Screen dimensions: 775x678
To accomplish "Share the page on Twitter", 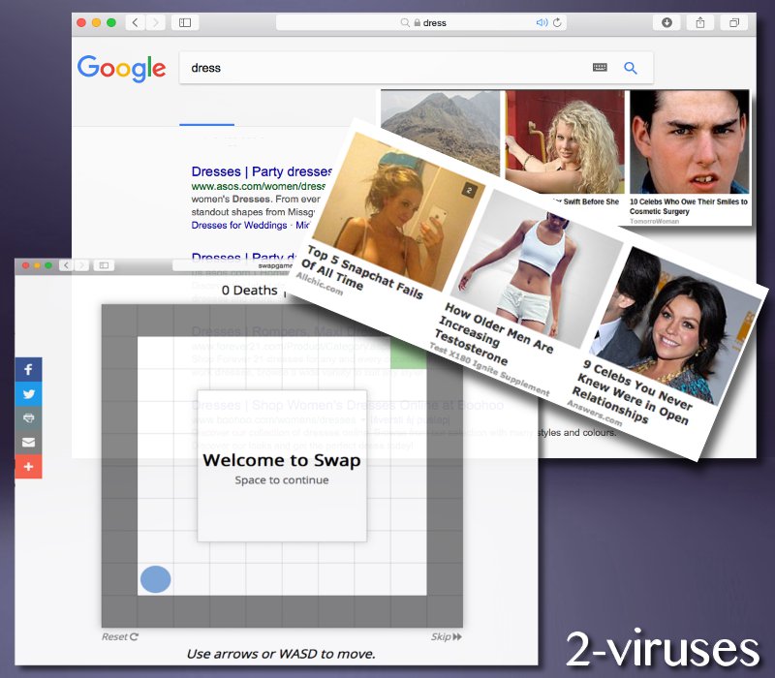I will 29,394.
